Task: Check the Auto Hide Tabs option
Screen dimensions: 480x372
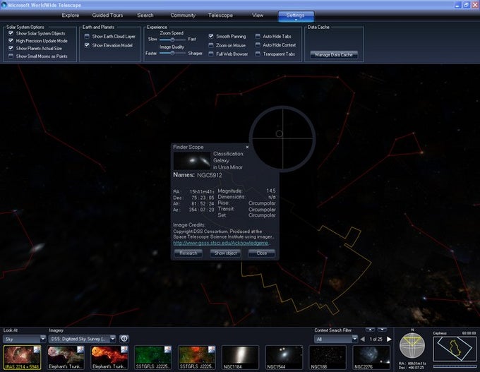Action: coord(258,36)
